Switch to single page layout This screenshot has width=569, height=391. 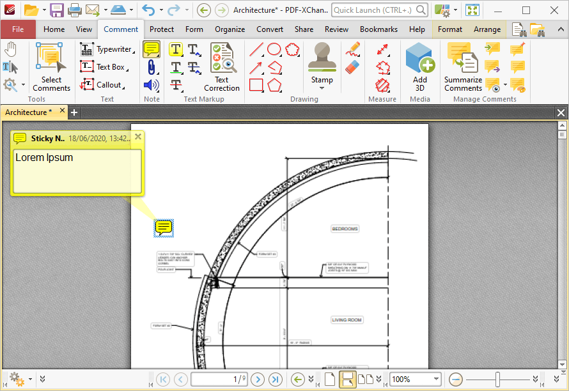point(330,379)
